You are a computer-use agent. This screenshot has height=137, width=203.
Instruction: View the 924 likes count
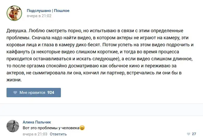tap(51, 93)
